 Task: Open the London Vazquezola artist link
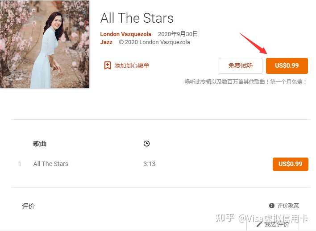click(125, 34)
